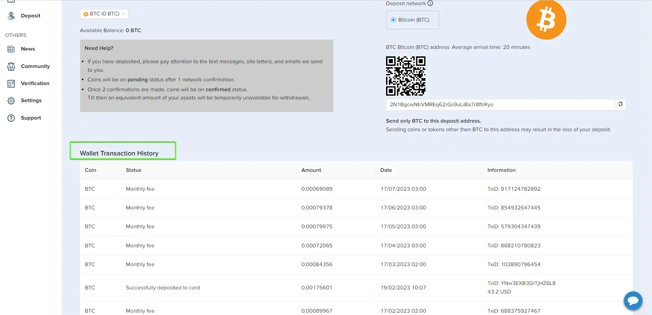Click the Deposit network info icon
The height and width of the screenshot is (315, 652).
[430, 3]
